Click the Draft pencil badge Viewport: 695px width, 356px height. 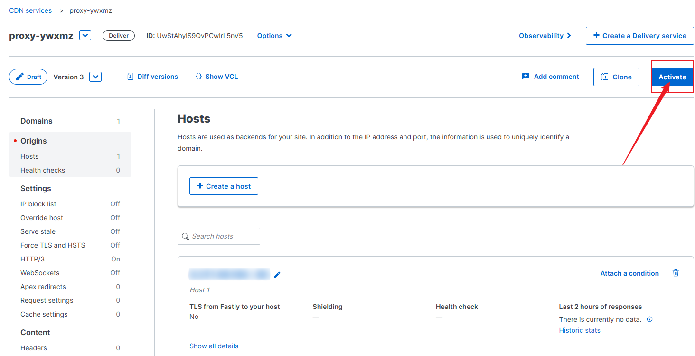click(x=28, y=77)
